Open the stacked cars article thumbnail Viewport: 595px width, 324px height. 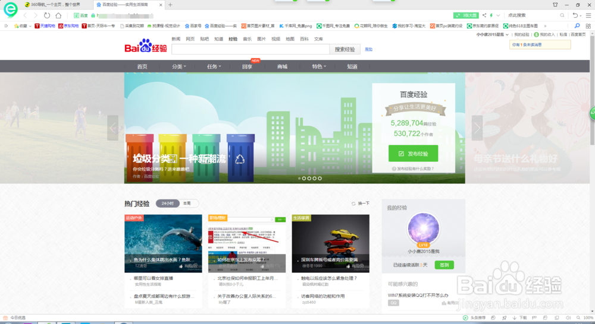330,243
